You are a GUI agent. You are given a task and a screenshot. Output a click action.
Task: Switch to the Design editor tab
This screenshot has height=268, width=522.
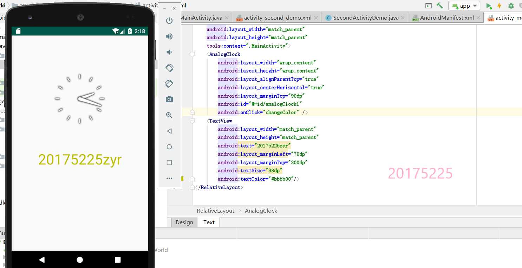click(x=184, y=222)
